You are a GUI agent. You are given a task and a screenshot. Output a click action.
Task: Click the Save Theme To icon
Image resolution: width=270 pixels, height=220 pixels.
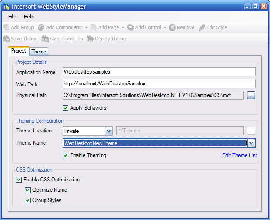tap(45, 39)
